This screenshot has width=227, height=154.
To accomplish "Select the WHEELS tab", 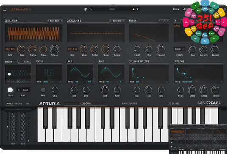I will (10, 104).
